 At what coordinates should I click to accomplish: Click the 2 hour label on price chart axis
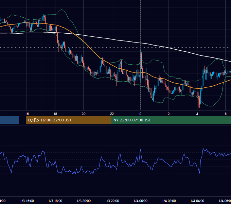point(169,114)
